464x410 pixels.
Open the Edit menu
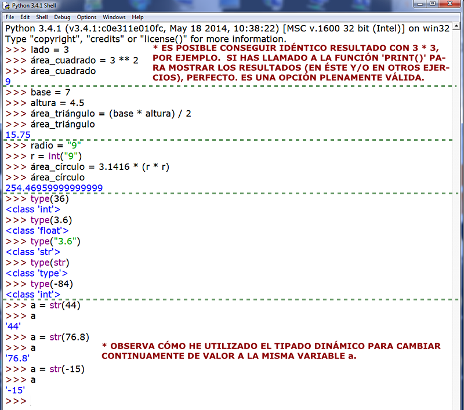click(24, 17)
